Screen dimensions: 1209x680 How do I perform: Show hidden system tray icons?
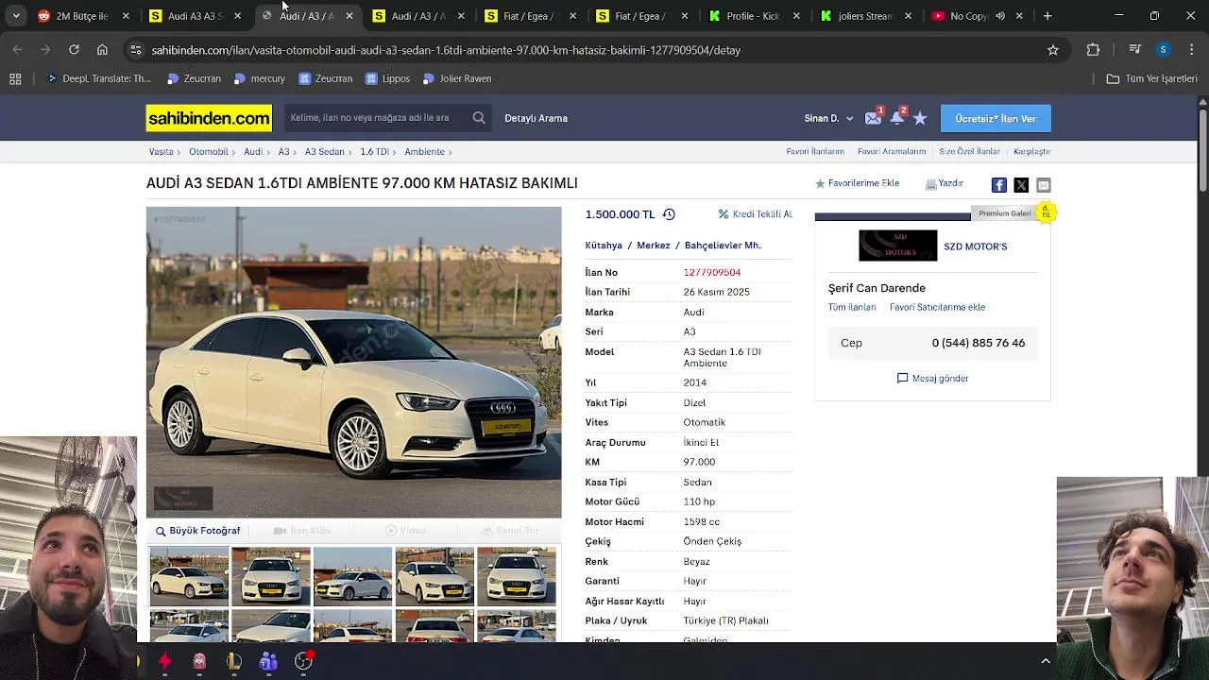(x=1046, y=661)
